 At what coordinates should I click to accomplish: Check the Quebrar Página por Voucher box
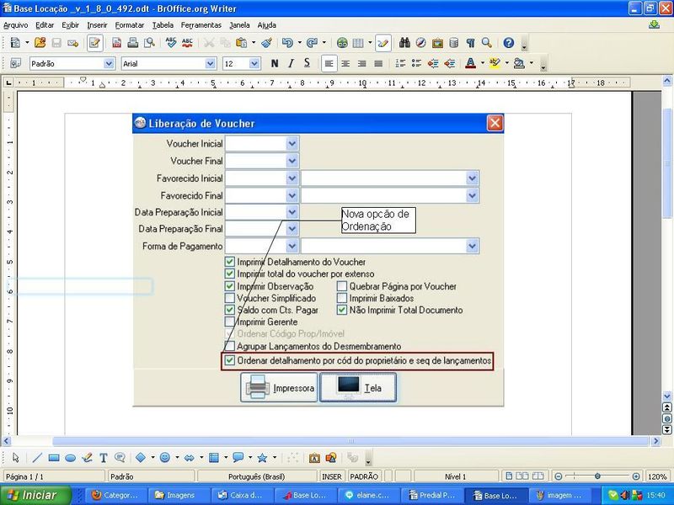point(343,286)
